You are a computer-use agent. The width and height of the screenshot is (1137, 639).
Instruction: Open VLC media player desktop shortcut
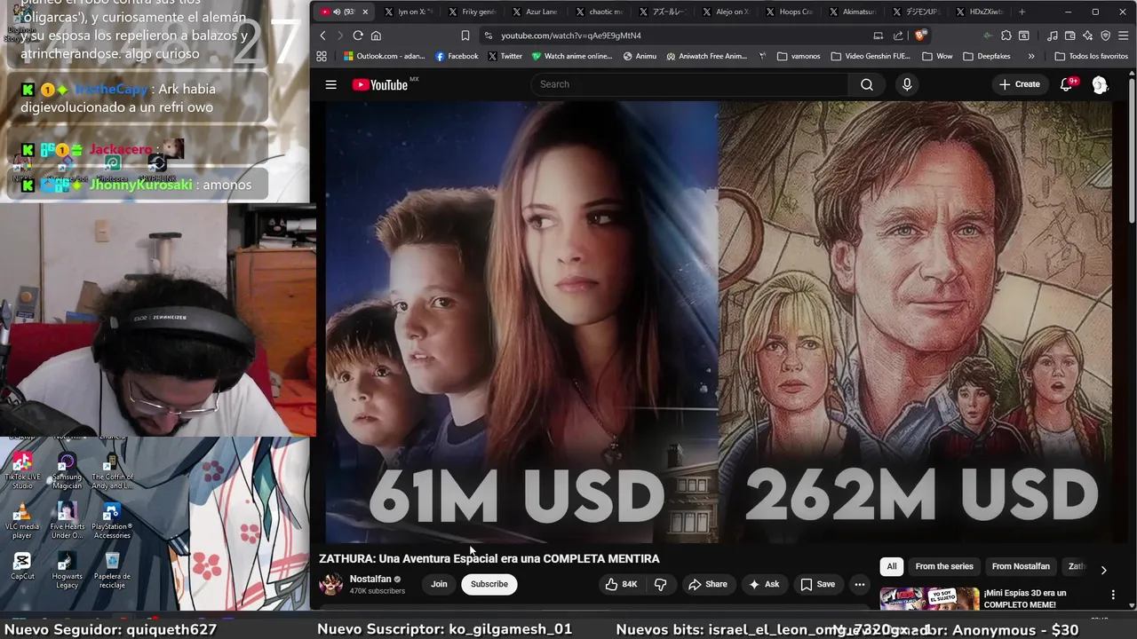click(22, 521)
